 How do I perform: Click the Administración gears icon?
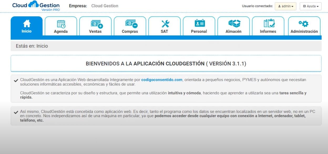[x=304, y=24]
